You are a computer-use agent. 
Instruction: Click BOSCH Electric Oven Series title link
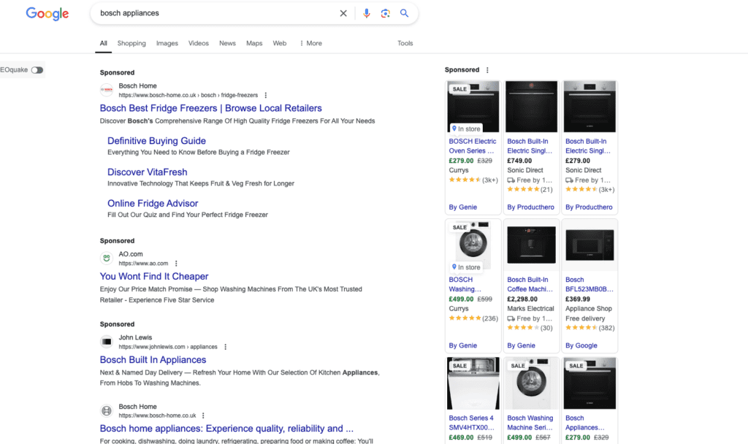(x=473, y=146)
